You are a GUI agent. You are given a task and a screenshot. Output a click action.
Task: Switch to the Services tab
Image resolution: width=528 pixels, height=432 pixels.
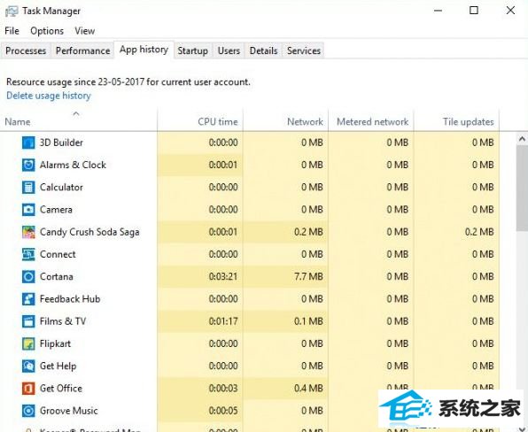click(303, 50)
